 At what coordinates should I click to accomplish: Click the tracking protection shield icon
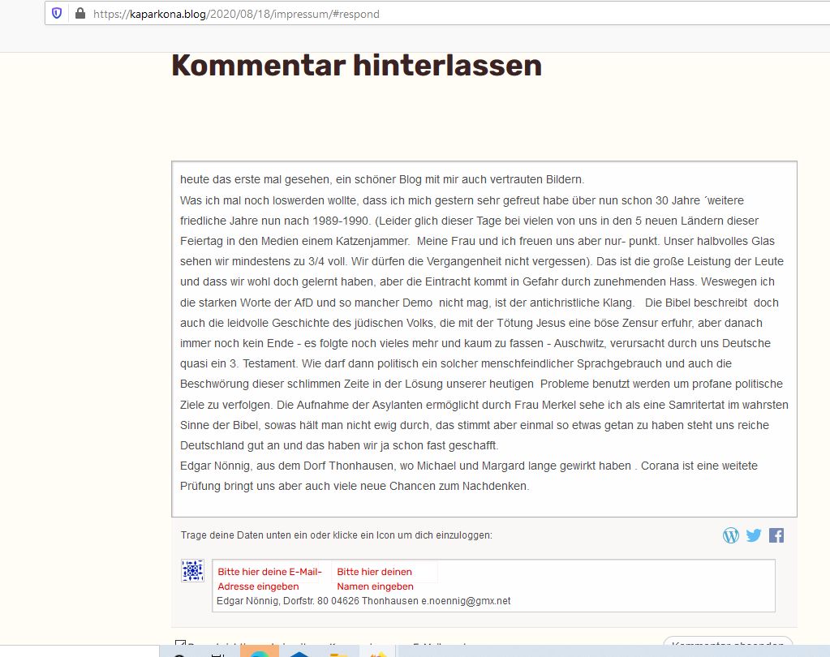point(57,14)
